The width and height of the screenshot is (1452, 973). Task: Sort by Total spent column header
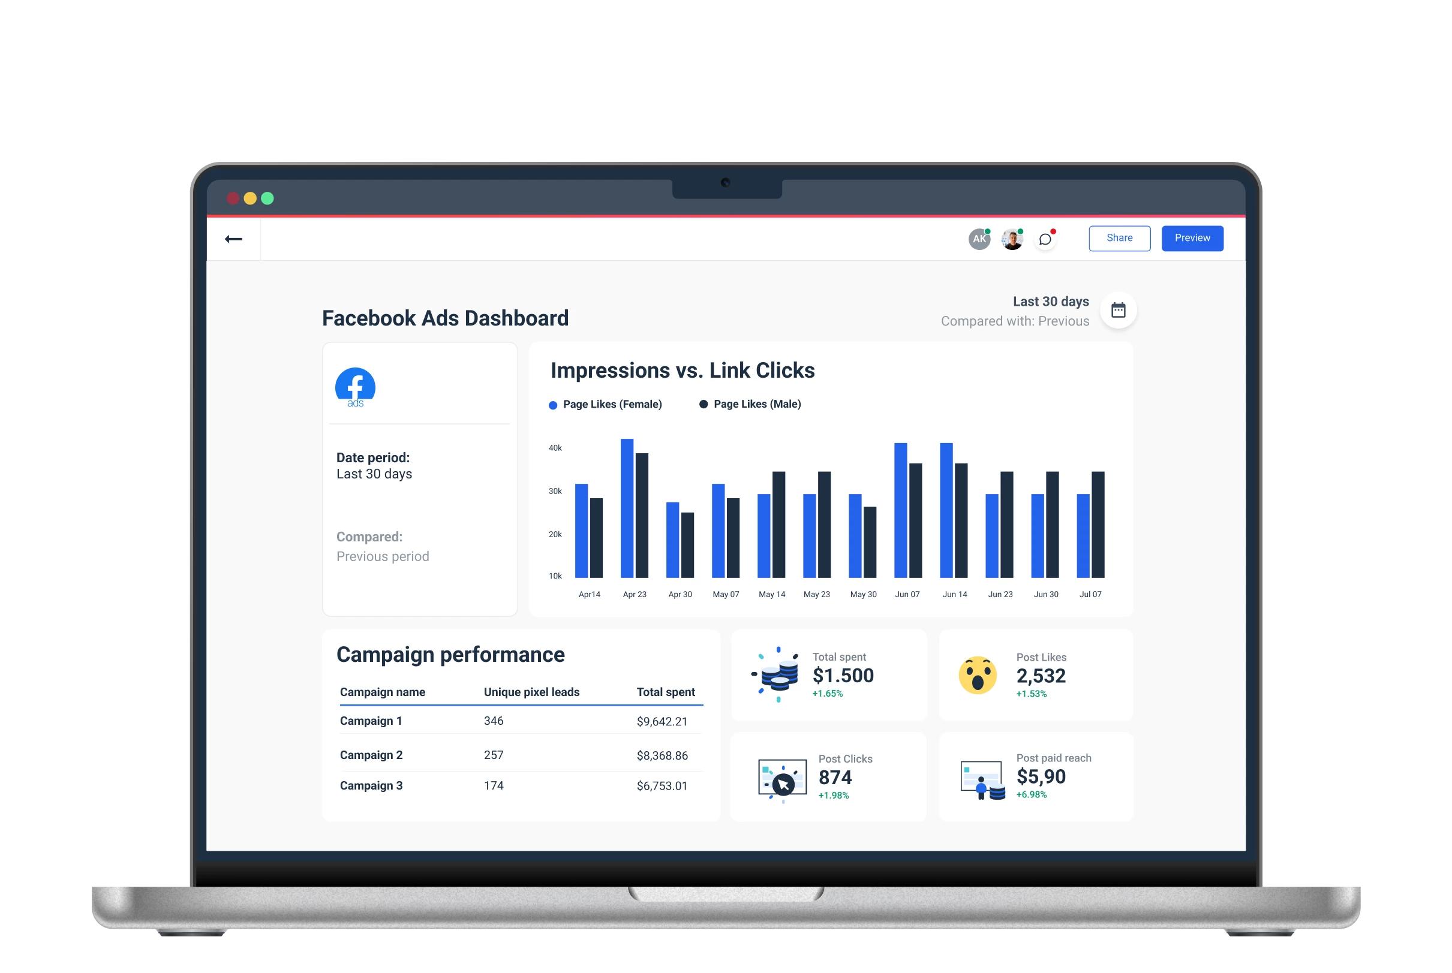pyautogui.click(x=666, y=692)
